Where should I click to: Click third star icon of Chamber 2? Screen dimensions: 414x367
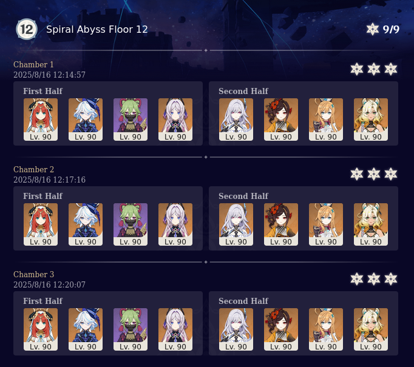coord(391,174)
